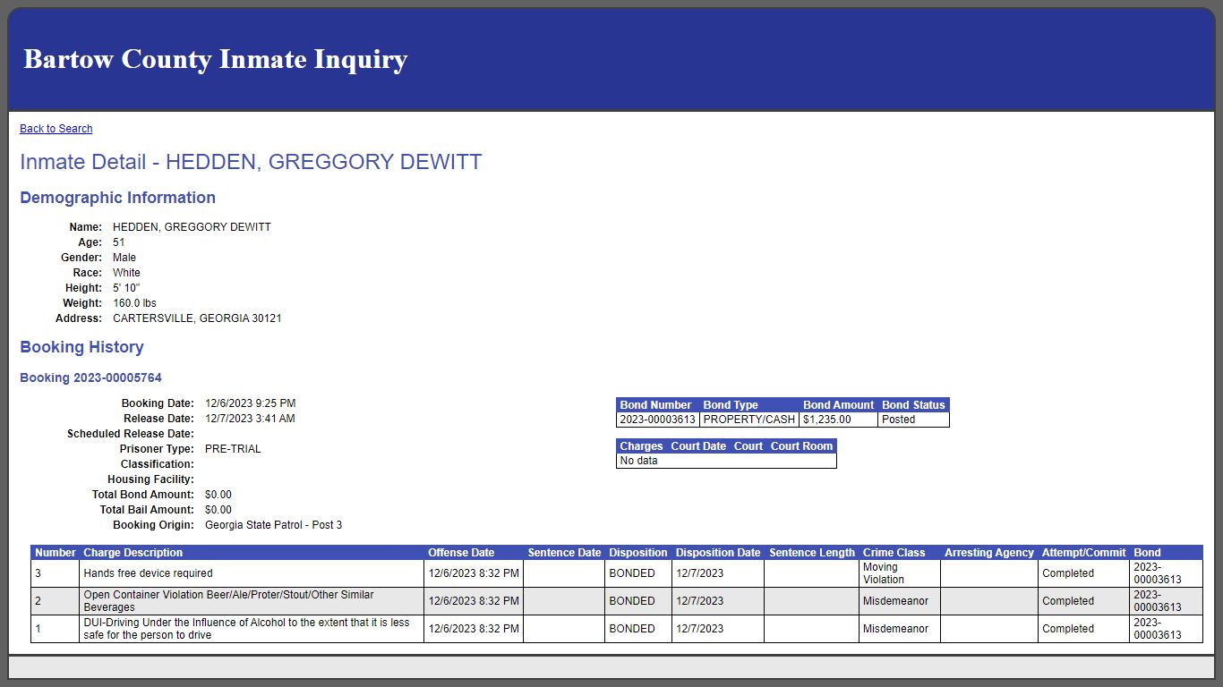Click the Booking History heading
This screenshot has height=687, width=1223.
81,347
